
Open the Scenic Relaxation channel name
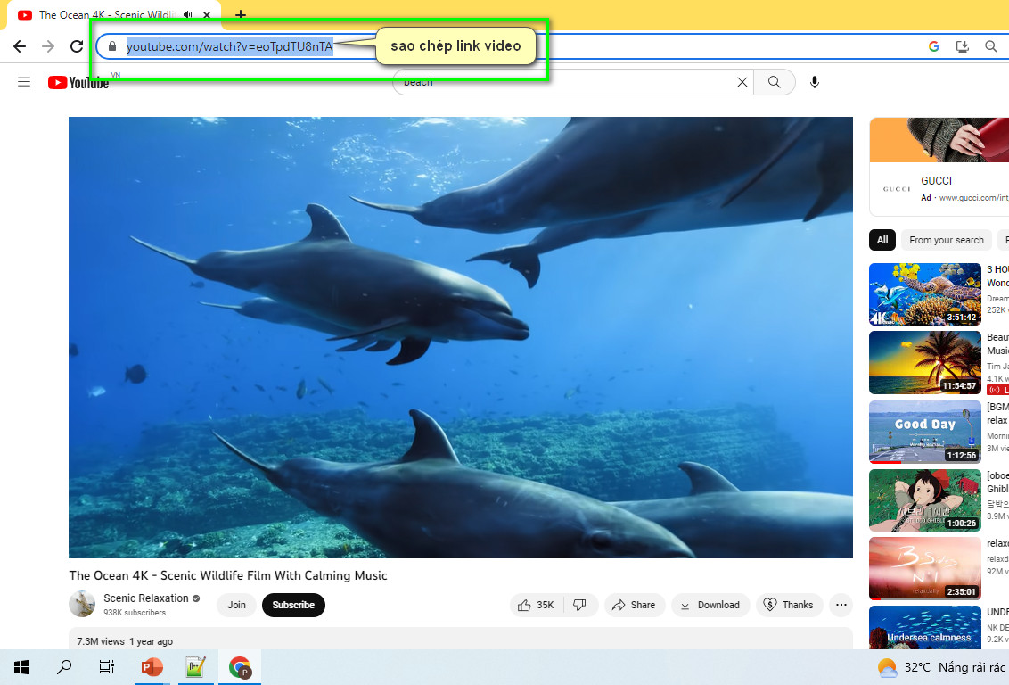(146, 598)
